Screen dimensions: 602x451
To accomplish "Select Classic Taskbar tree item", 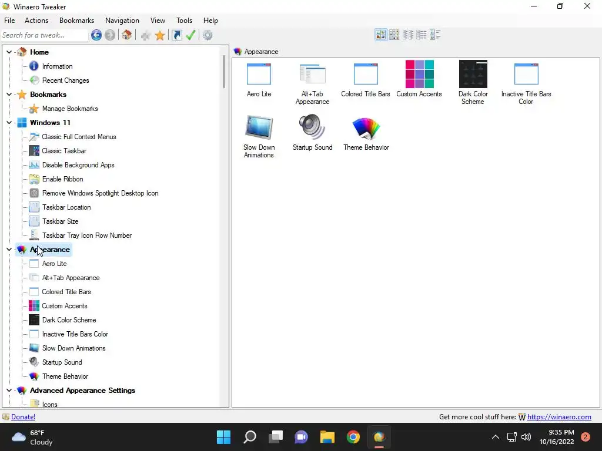I will 64,151.
